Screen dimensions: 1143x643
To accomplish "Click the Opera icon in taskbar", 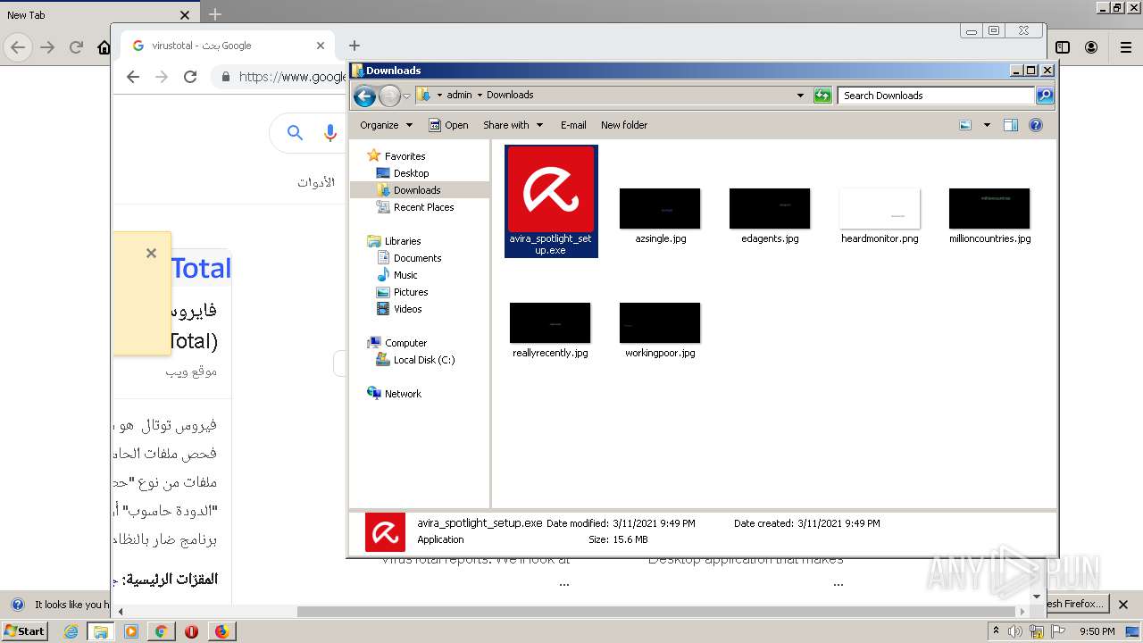I will click(191, 631).
